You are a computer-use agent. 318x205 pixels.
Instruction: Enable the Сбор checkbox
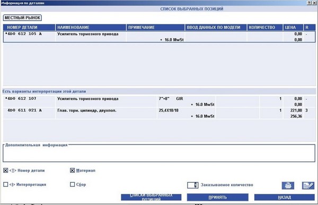point(73,184)
